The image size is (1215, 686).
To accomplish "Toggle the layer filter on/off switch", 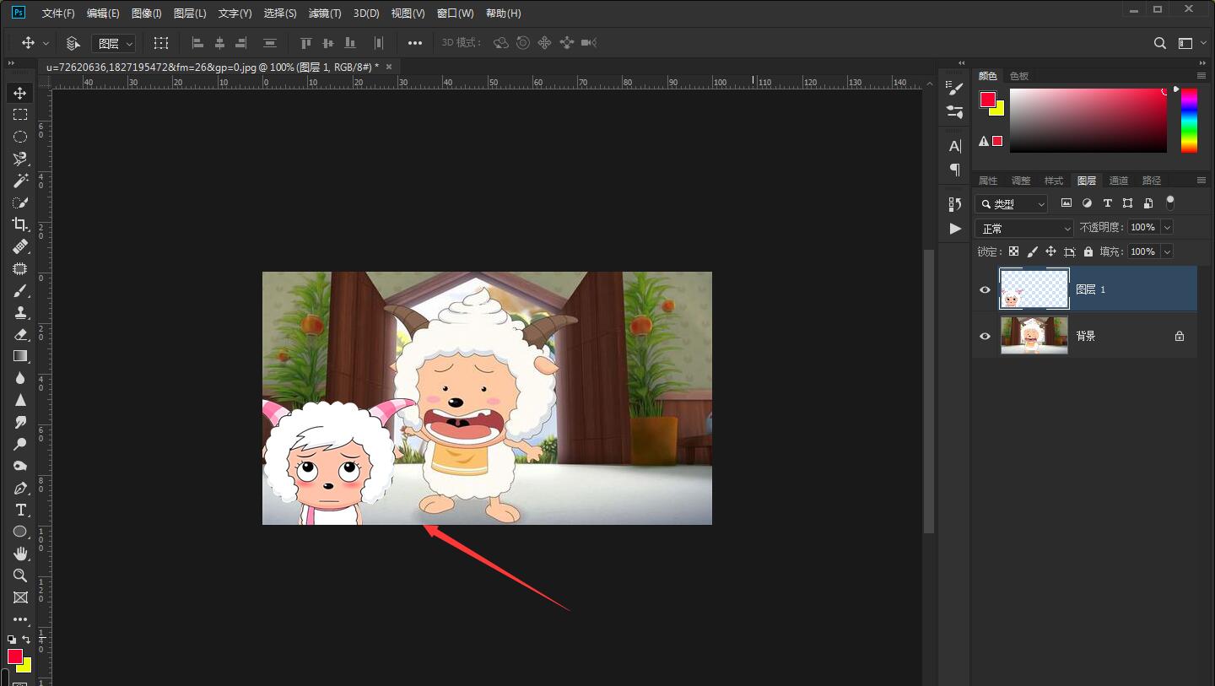I will (1169, 203).
